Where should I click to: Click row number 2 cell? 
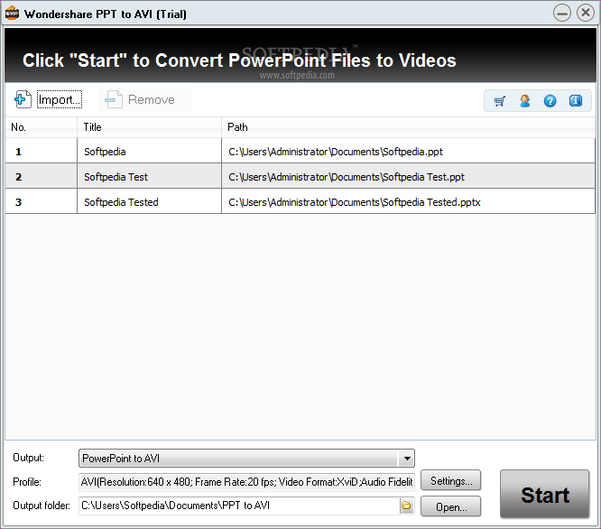[x=41, y=177]
